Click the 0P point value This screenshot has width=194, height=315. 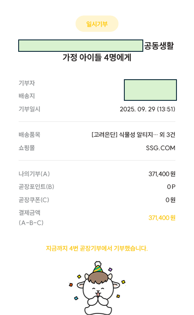171,187
